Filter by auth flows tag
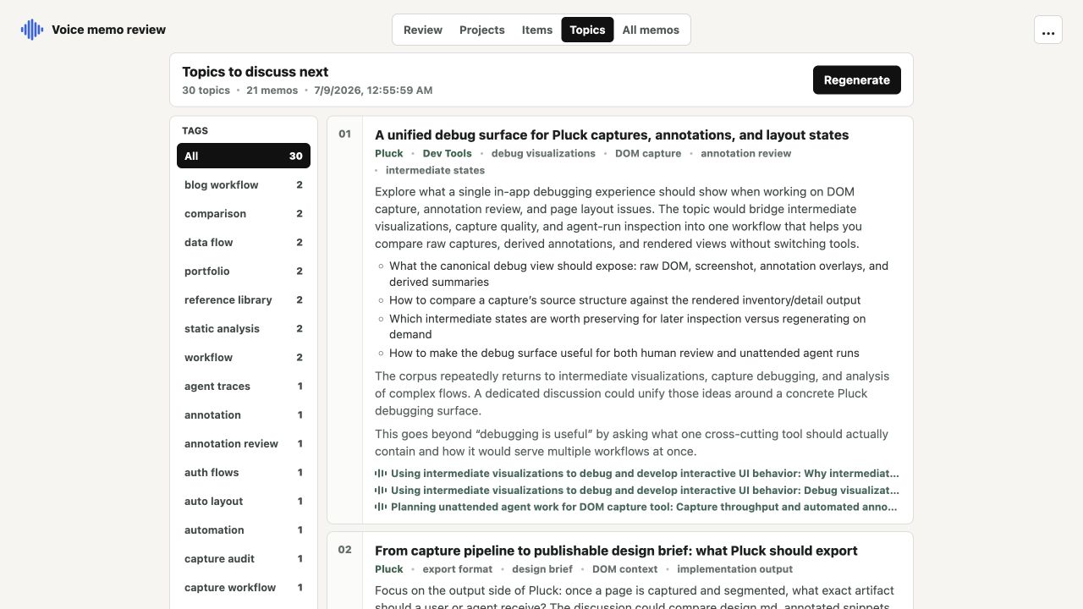This screenshot has width=1083, height=609. 244,472
